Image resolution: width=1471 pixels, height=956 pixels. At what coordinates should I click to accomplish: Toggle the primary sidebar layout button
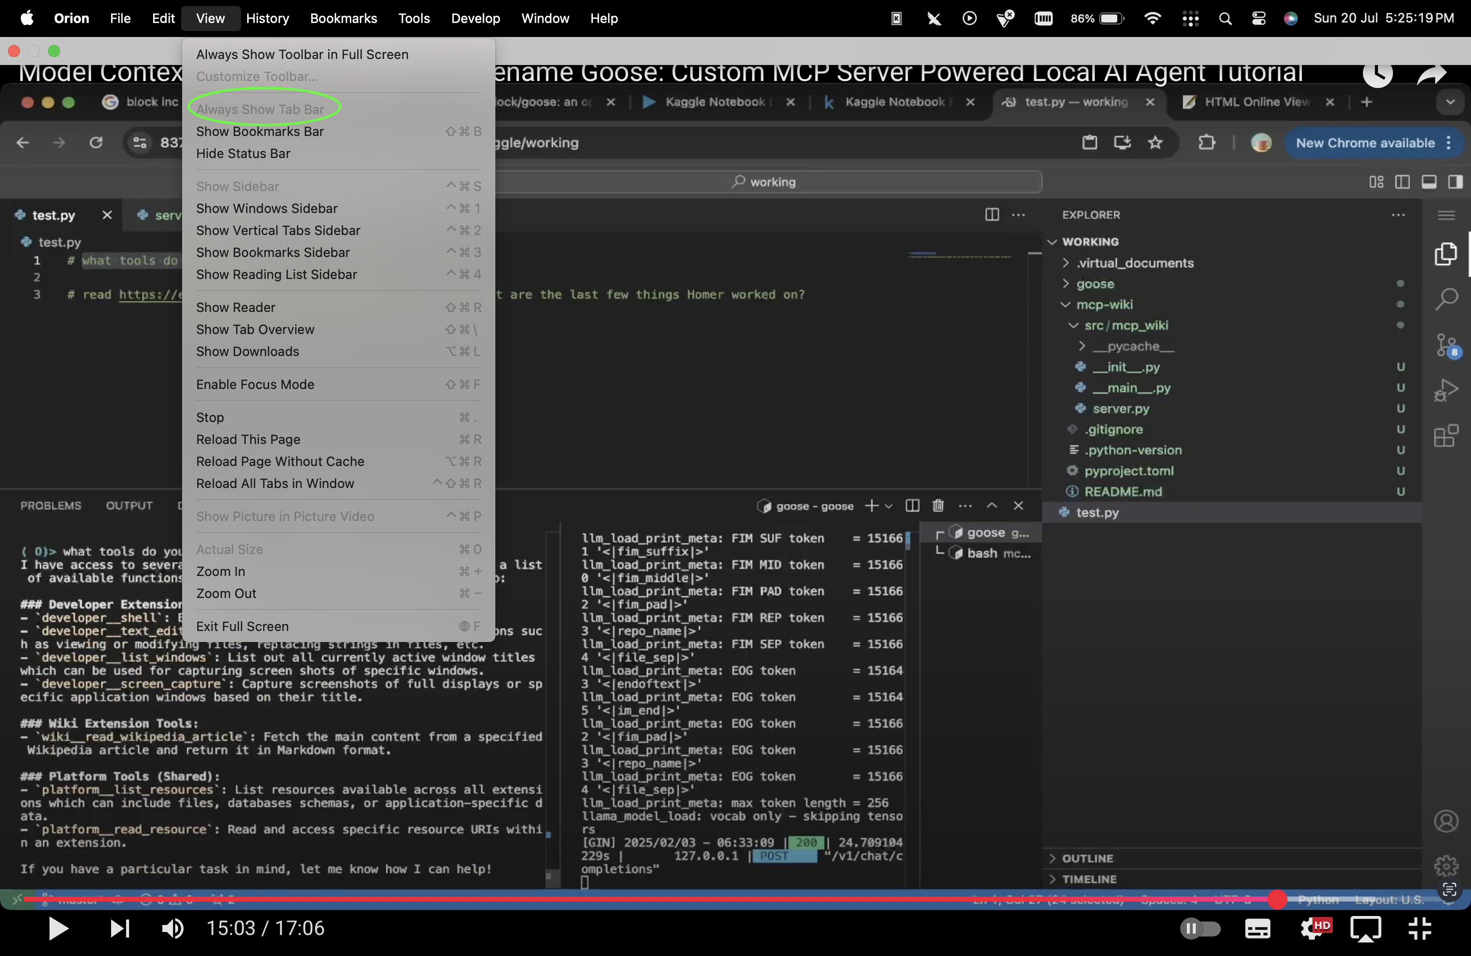(1402, 181)
